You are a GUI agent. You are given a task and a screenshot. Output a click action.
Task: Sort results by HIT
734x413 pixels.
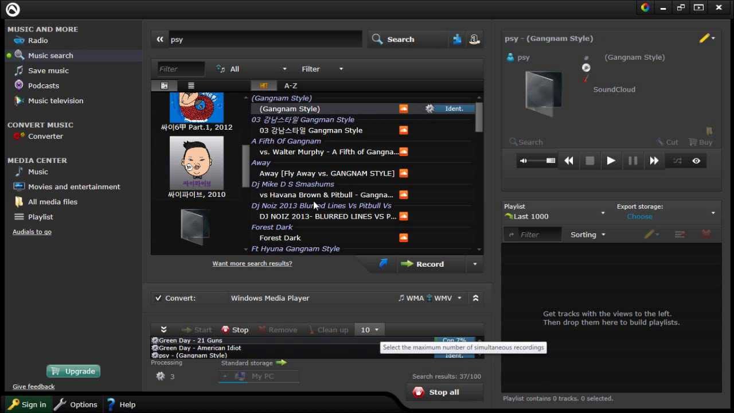click(264, 85)
